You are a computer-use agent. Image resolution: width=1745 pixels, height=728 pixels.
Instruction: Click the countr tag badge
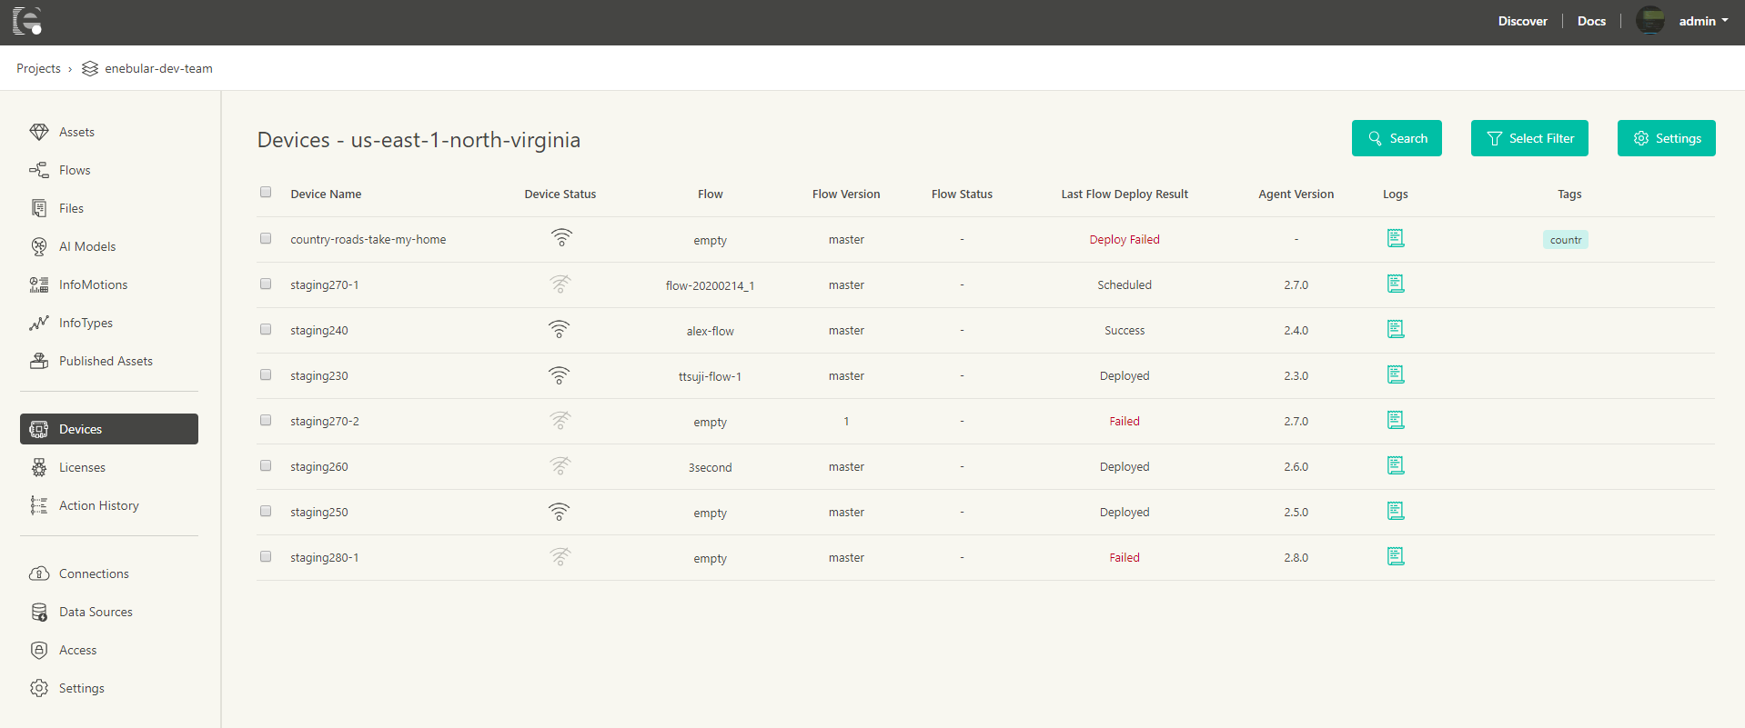point(1565,240)
